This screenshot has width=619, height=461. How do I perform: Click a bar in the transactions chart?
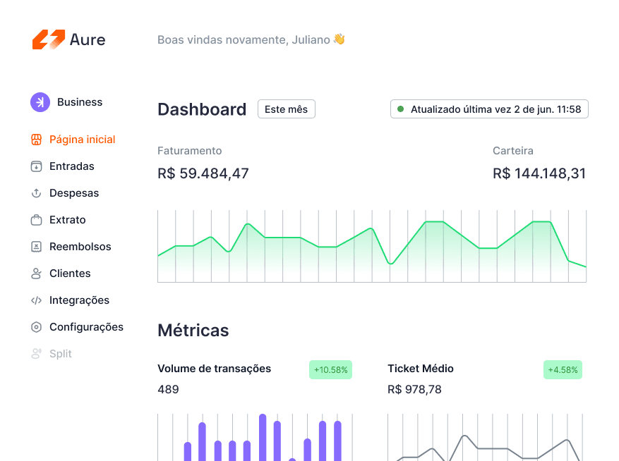(x=263, y=437)
